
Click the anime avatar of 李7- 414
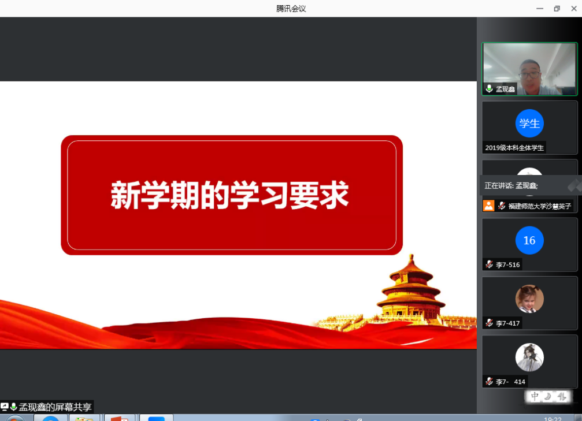[529, 357]
